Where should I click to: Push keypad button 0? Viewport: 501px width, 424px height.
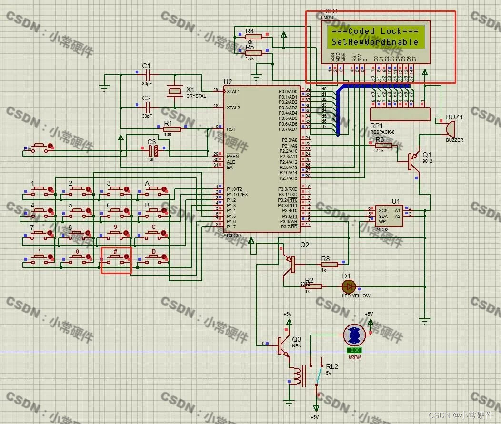pos(78,258)
